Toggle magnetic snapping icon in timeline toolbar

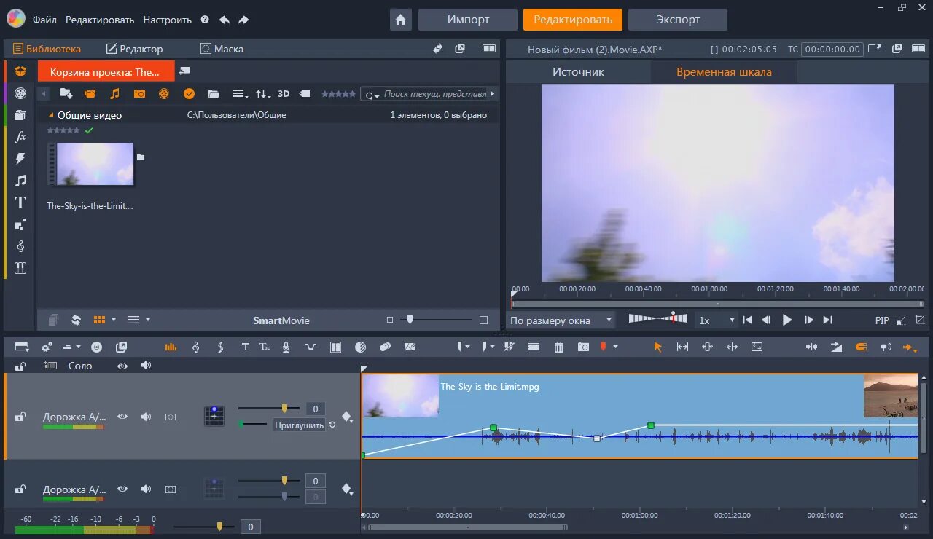[x=860, y=347]
